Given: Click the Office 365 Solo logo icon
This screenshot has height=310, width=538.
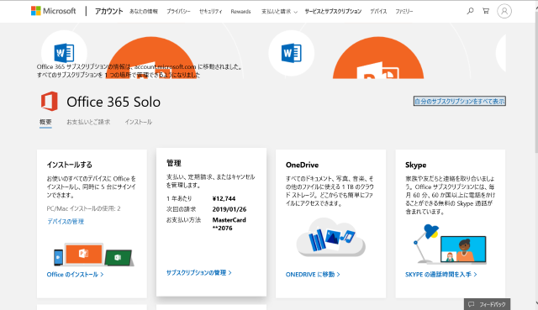Looking at the screenshot, I should 50,101.
